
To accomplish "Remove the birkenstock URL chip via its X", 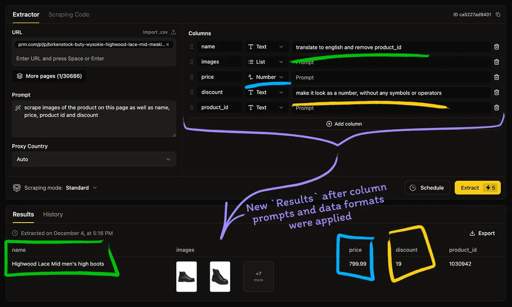I will pos(167,44).
